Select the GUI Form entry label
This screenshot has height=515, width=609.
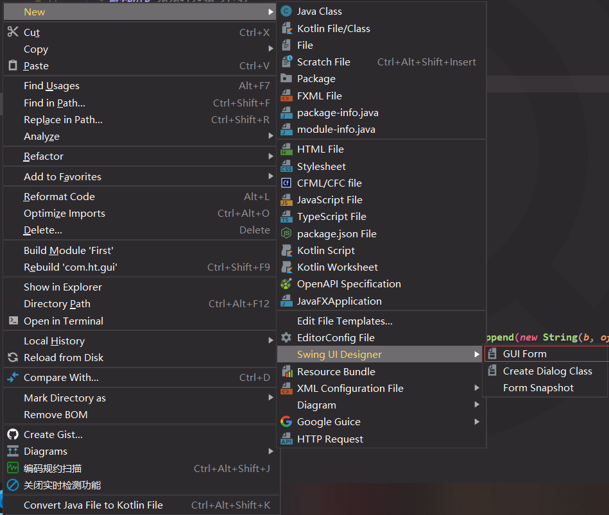pyautogui.click(x=524, y=353)
